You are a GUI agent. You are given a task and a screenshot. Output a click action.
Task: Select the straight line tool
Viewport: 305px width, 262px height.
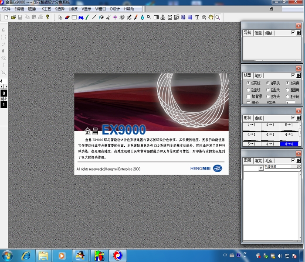95,17
